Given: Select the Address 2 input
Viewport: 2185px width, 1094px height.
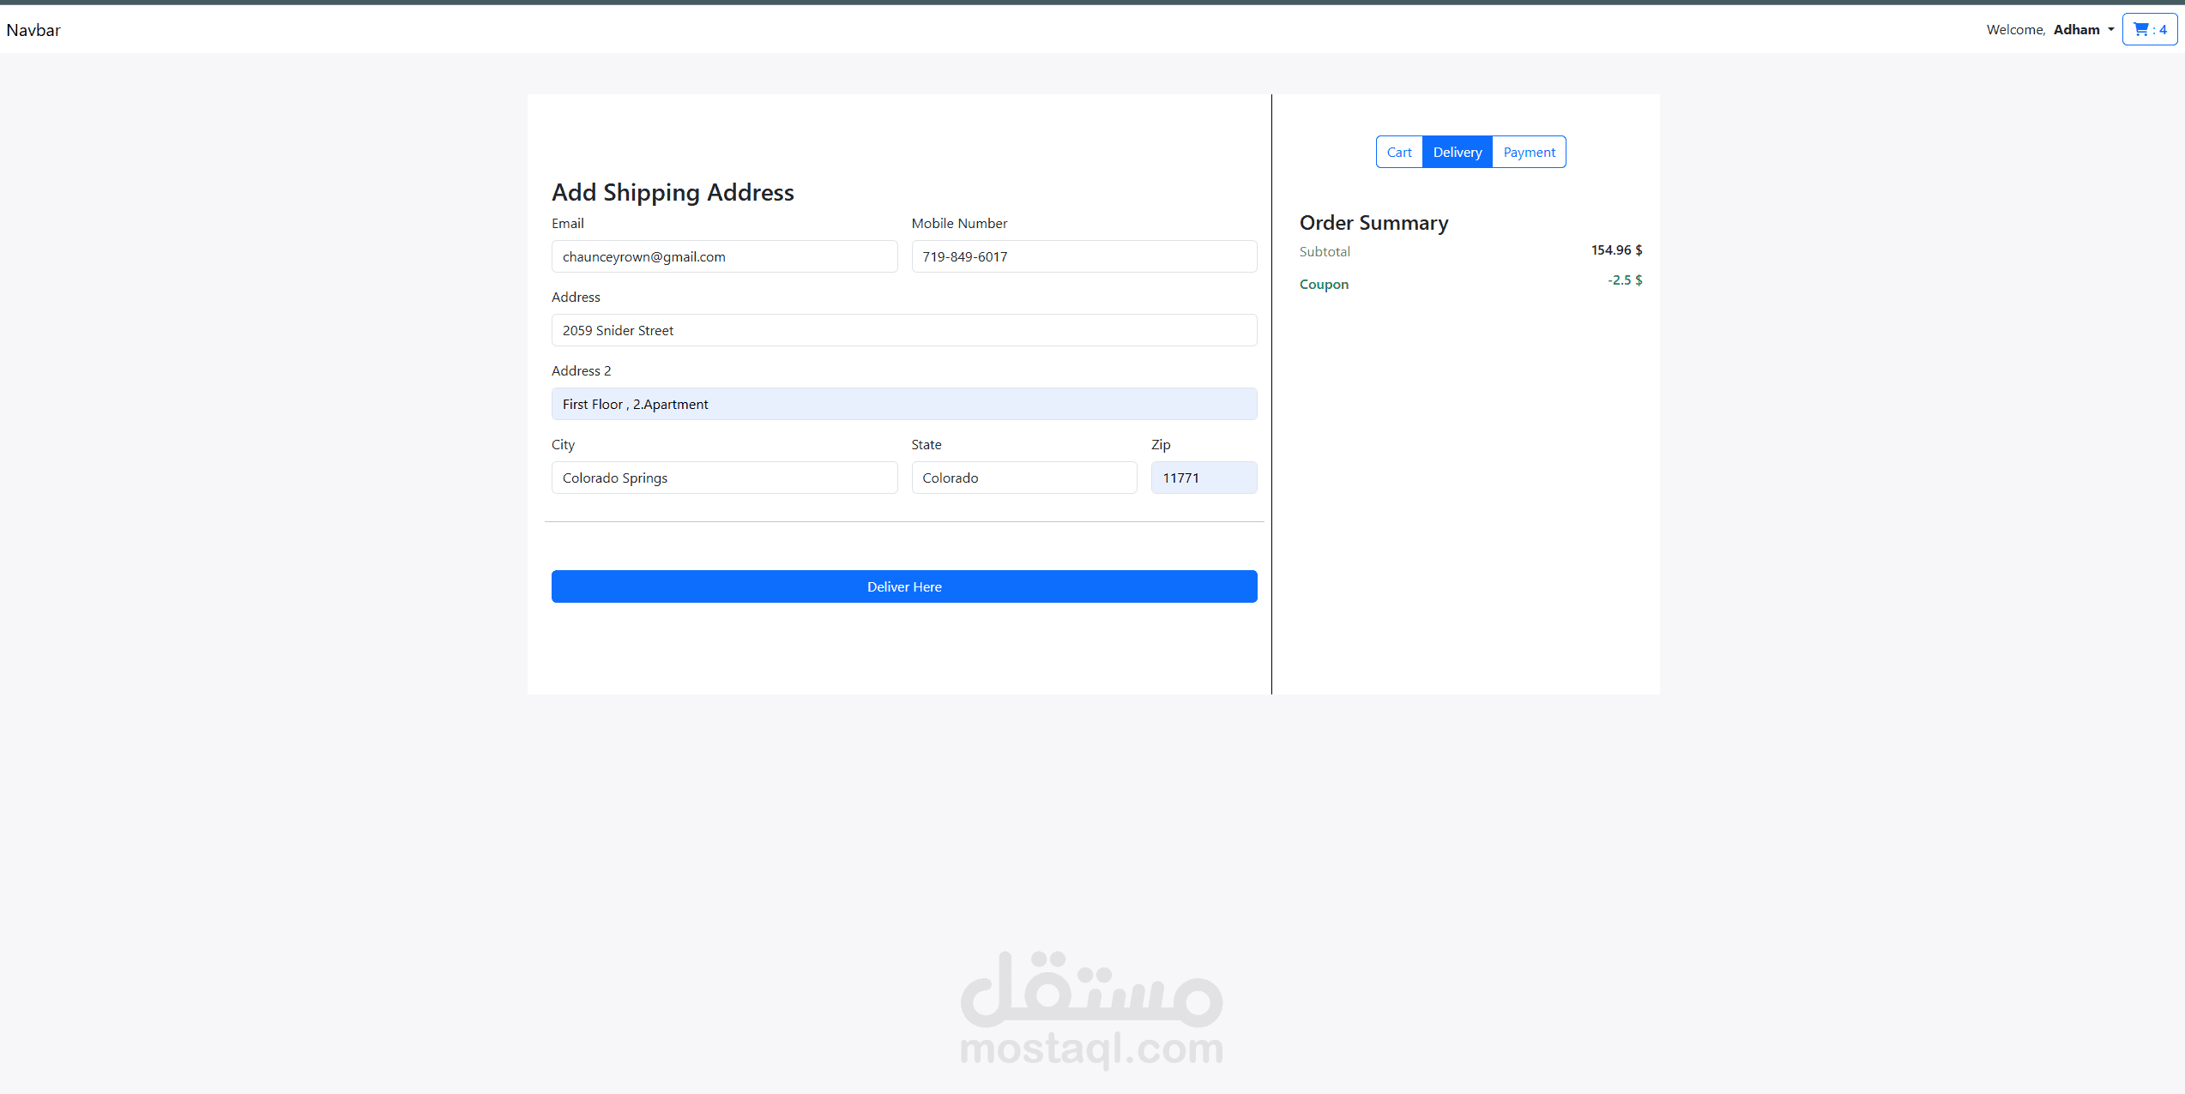Looking at the screenshot, I should [x=903, y=404].
